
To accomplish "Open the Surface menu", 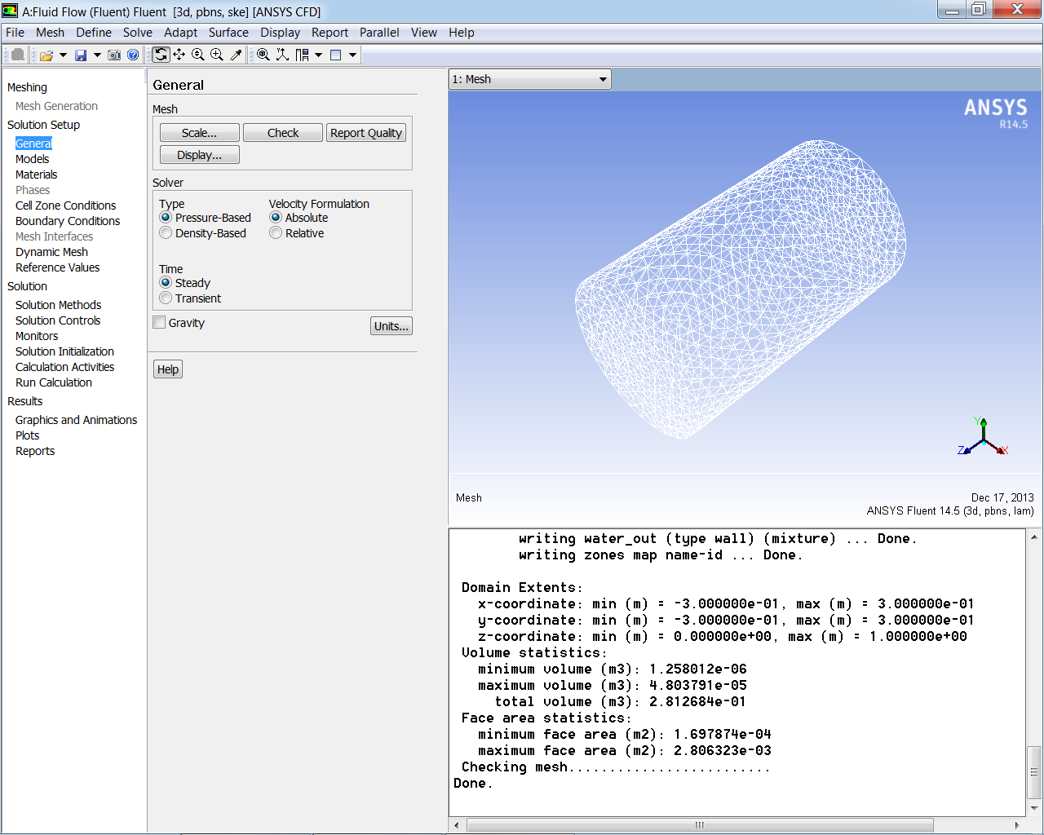I will [x=228, y=33].
